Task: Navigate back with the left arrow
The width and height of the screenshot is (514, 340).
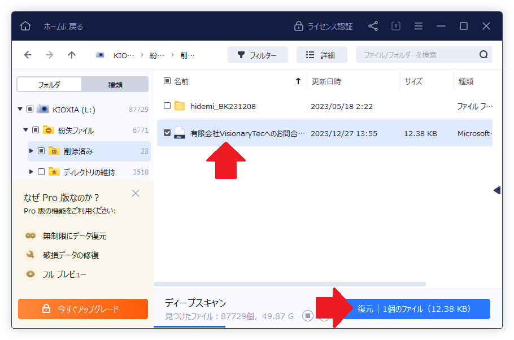Action: pos(28,55)
